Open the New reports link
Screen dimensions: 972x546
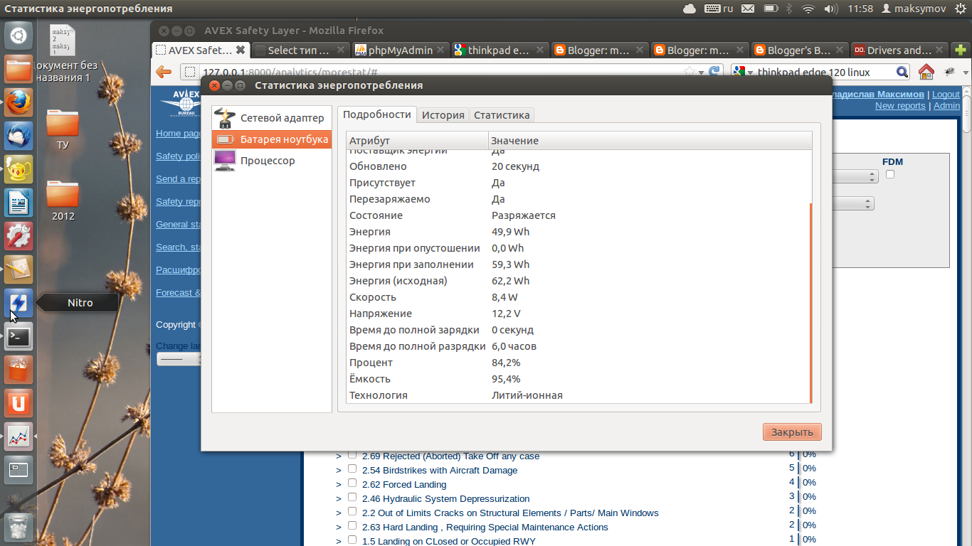coord(900,106)
